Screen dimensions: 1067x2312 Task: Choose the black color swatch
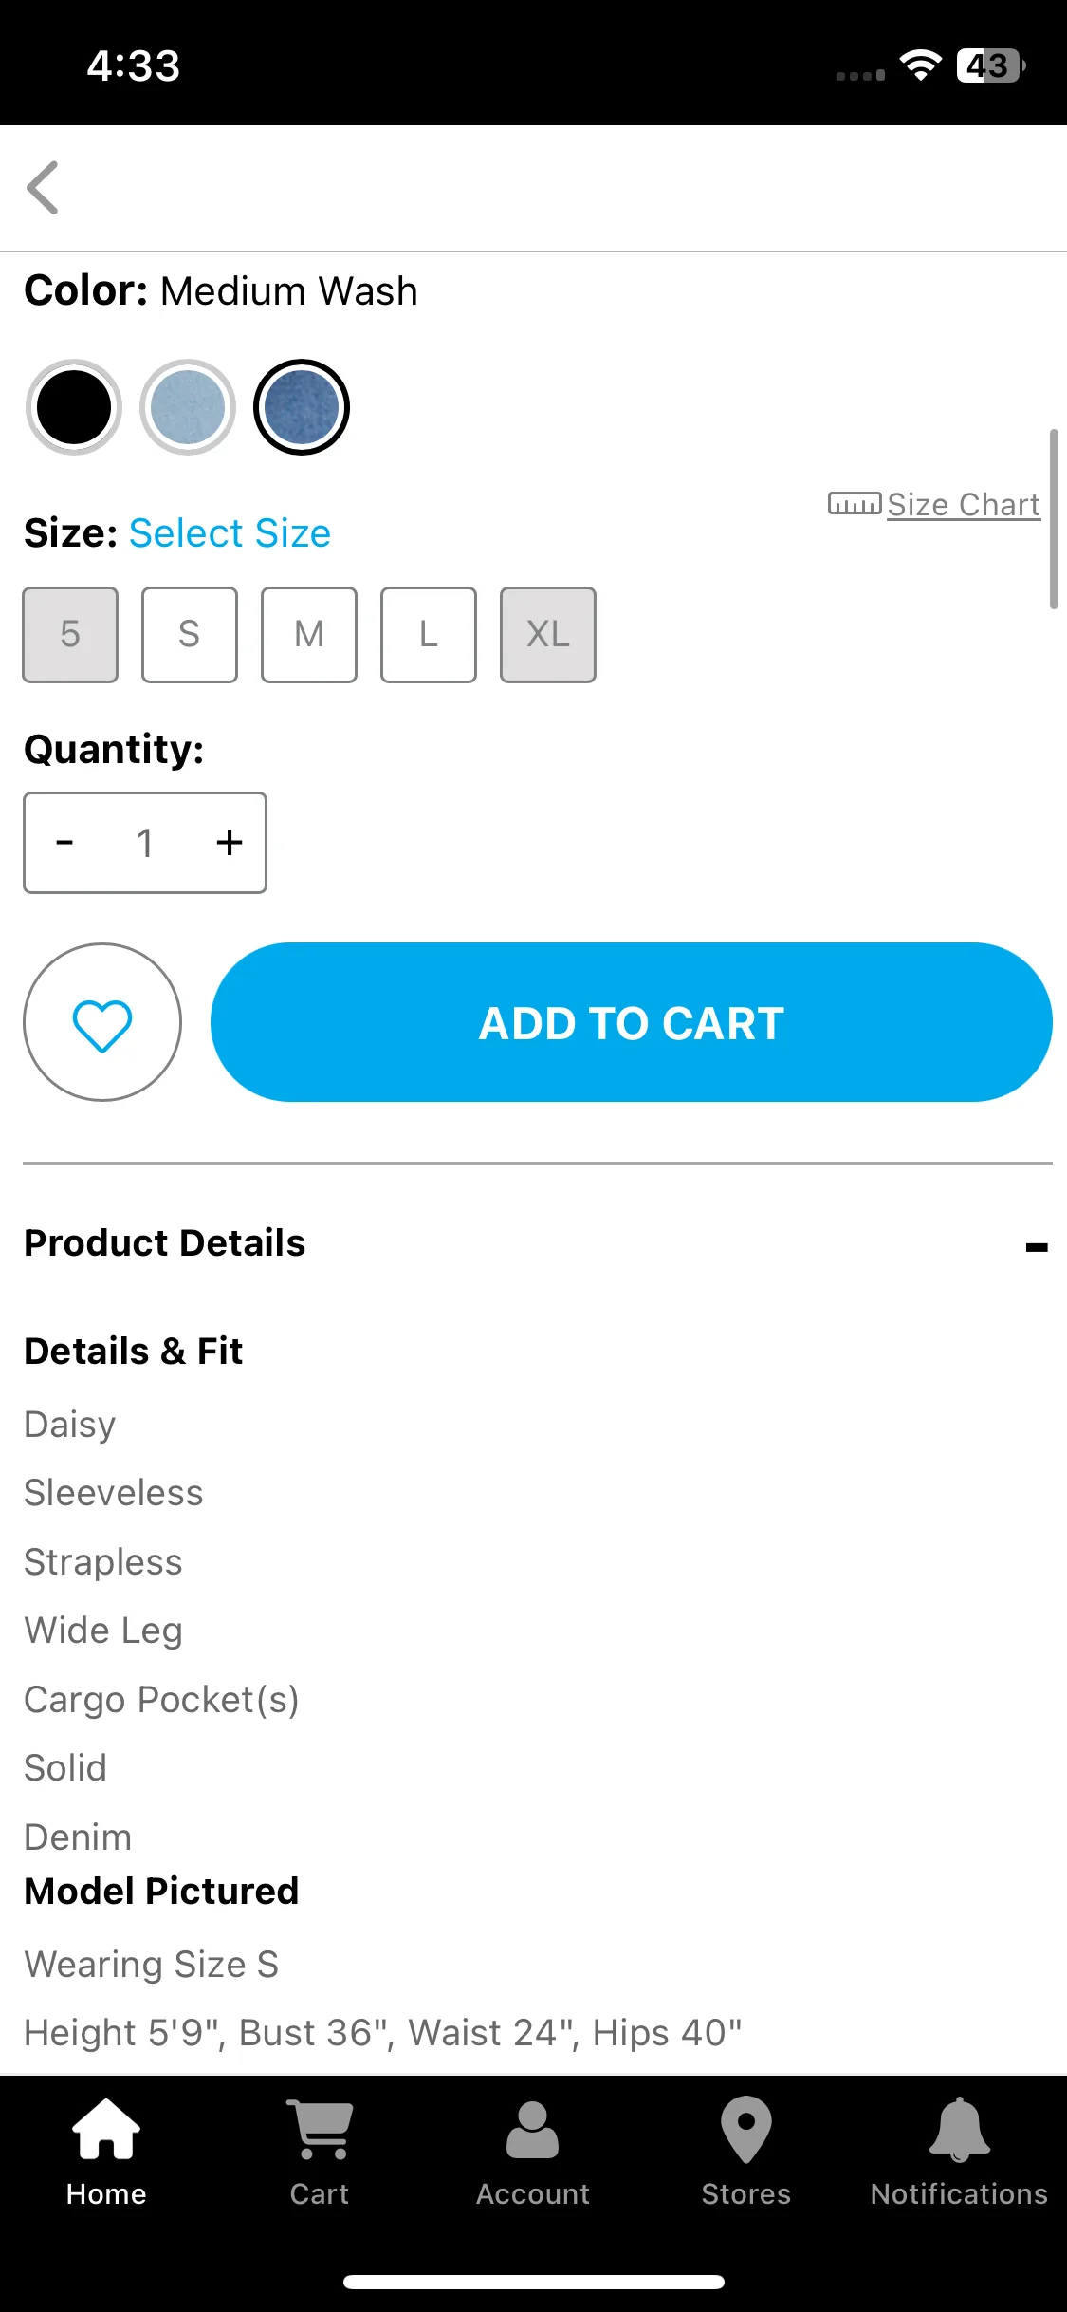click(74, 407)
